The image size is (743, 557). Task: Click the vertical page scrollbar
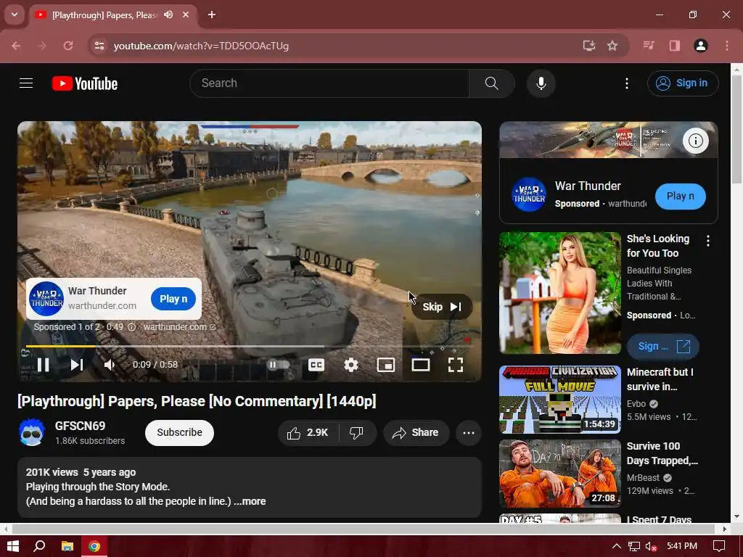point(736,292)
